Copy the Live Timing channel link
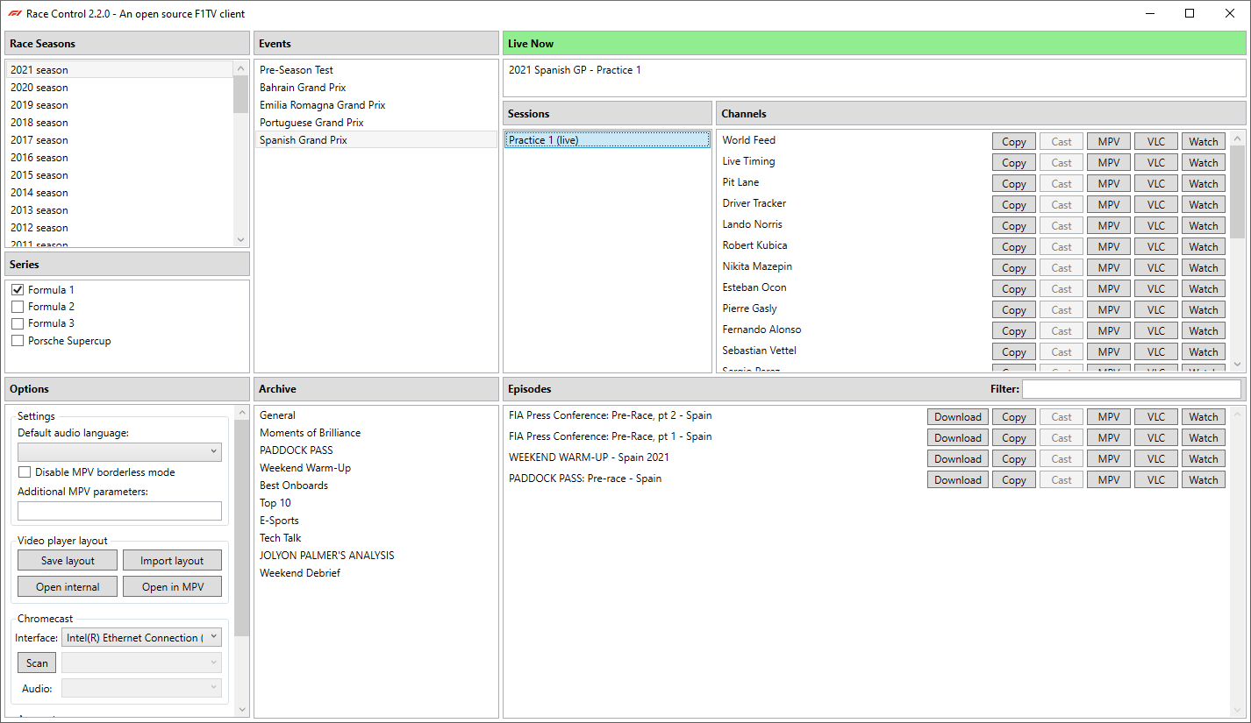The width and height of the screenshot is (1251, 723). pyautogui.click(x=1014, y=163)
